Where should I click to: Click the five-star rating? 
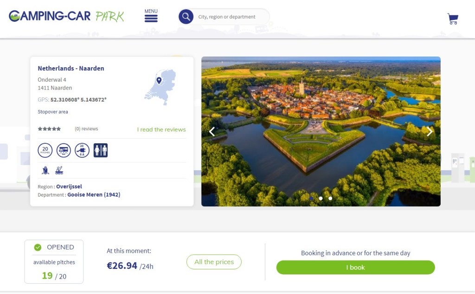(49, 129)
